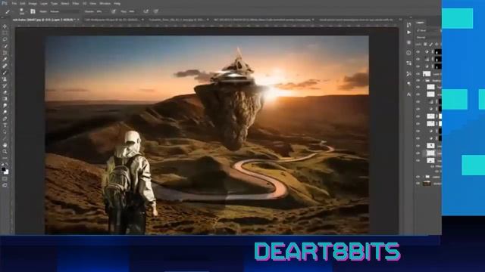Switch to the second document tab

coord(112,20)
